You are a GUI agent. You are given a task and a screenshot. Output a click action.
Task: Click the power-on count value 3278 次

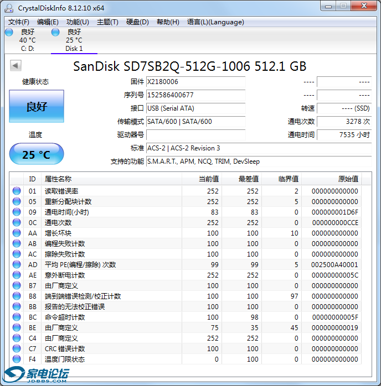pyautogui.click(x=344, y=122)
